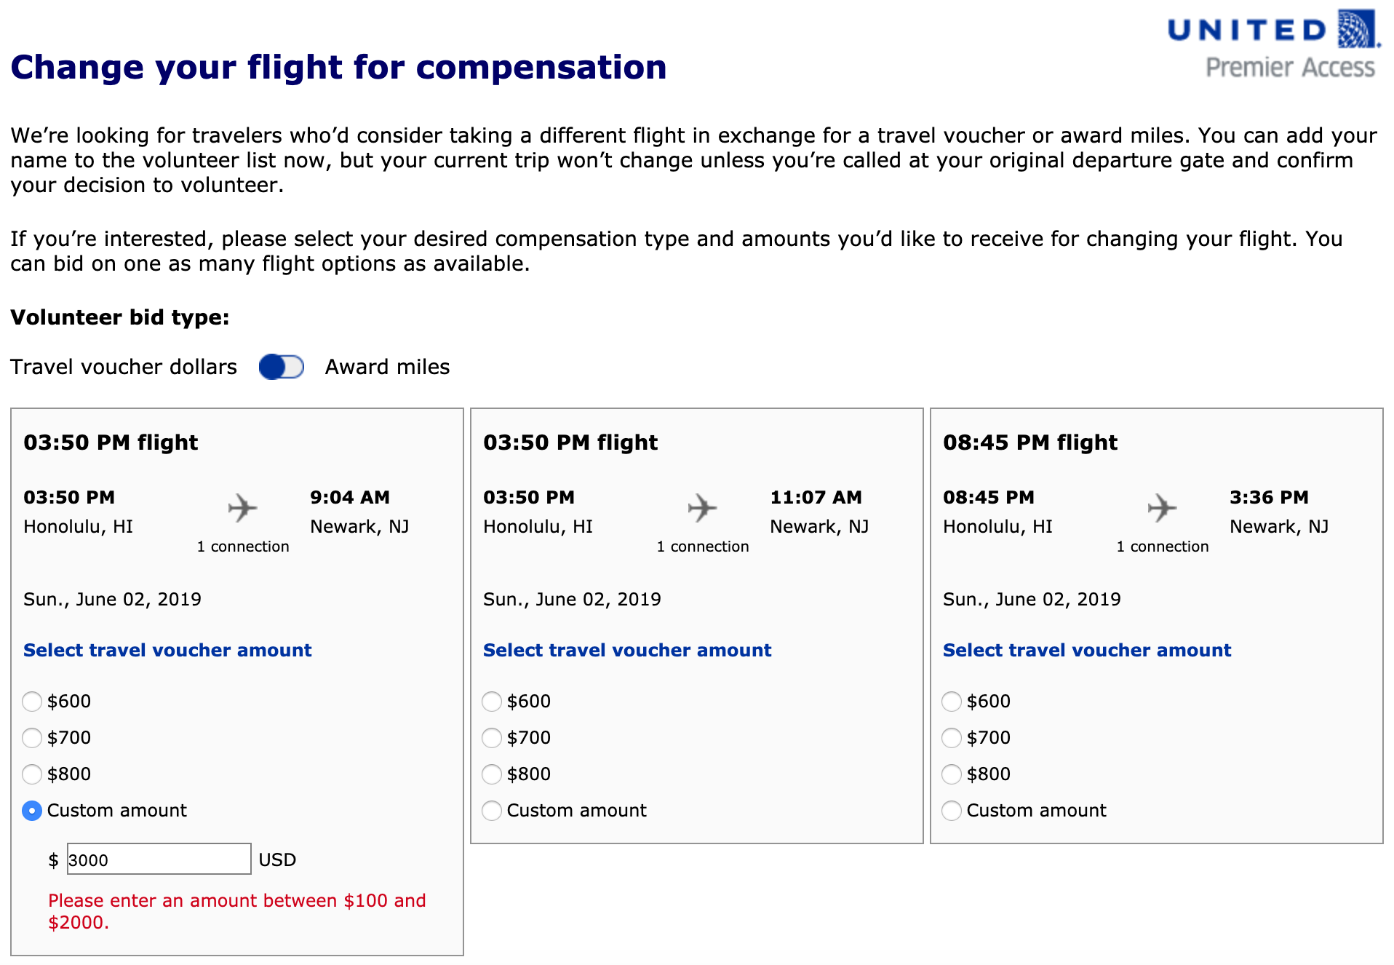Click the United globe logo icon
This screenshot has width=1394, height=965.
tap(1357, 29)
